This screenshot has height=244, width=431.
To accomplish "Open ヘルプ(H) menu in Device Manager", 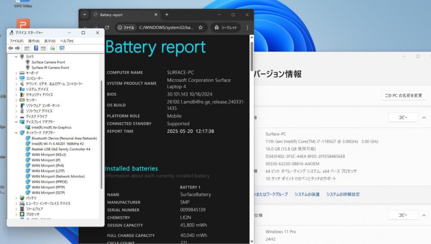I will click(66, 41).
